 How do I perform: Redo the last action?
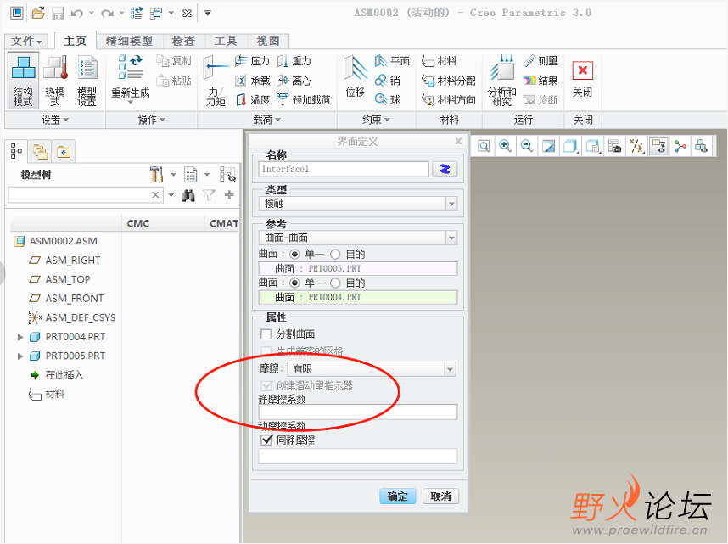(x=107, y=14)
